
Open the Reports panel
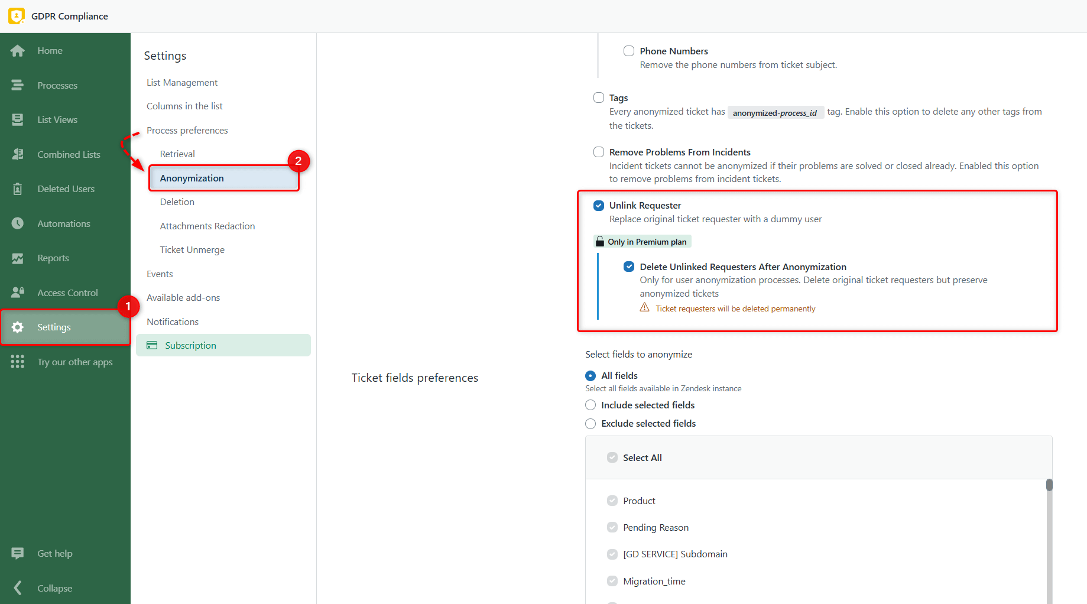[53, 258]
